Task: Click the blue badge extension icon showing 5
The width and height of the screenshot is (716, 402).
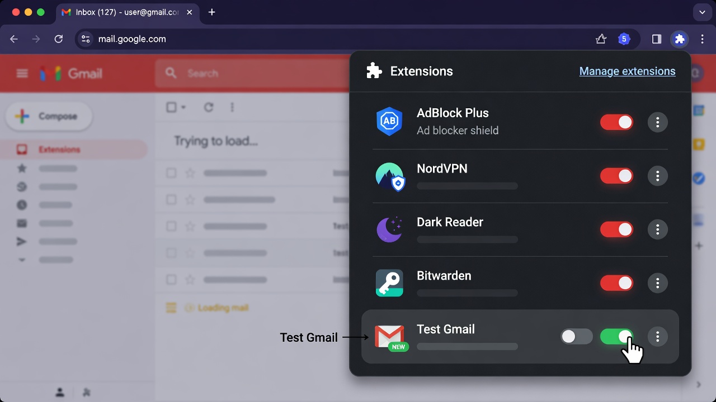Action: 624,39
